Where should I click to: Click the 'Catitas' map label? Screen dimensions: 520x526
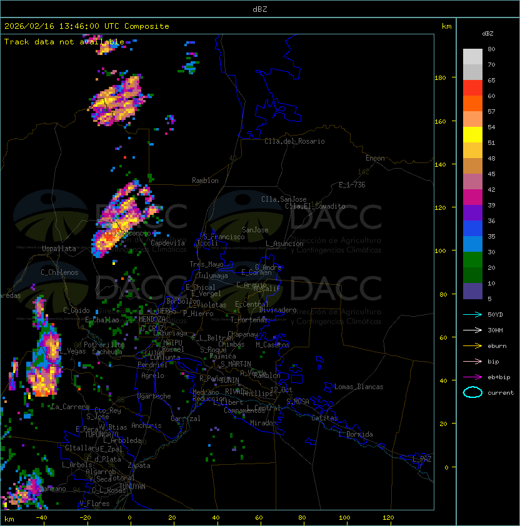[x=324, y=418]
